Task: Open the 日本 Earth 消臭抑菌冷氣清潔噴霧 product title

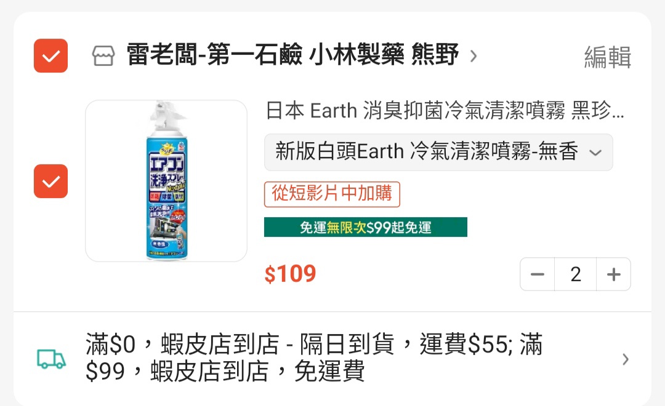Action: pyautogui.click(x=445, y=111)
